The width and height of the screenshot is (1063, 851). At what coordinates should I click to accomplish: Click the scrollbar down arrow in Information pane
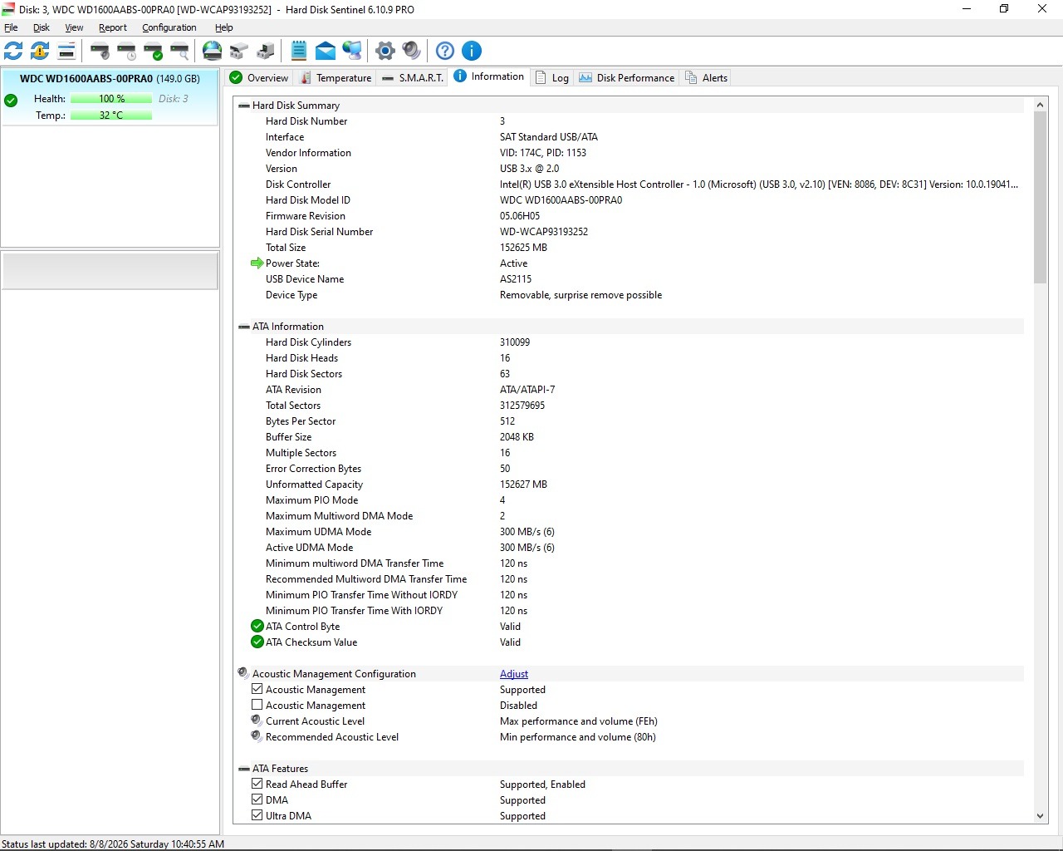(1041, 816)
